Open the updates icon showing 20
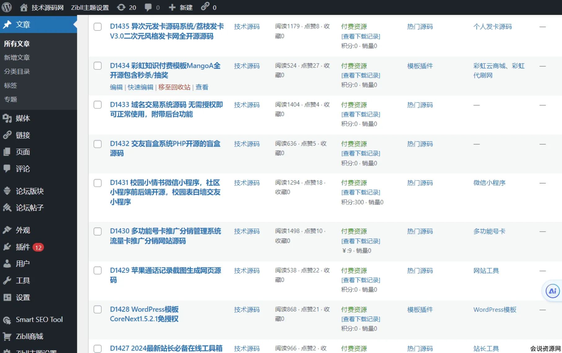This screenshot has height=353, width=562. 126,7
